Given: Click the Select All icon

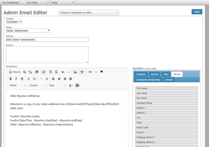Looking at the screenshot, I should click(x=37, y=72).
